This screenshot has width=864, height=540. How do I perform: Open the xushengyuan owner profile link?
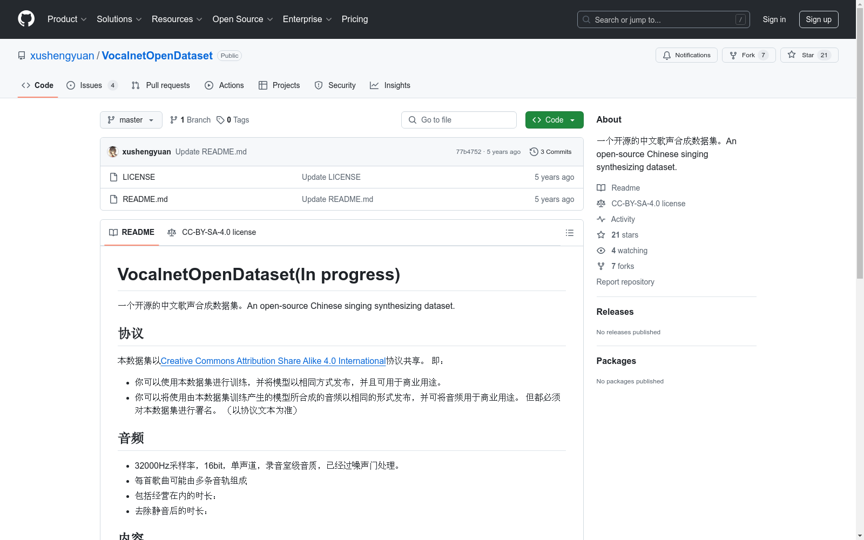(x=62, y=56)
